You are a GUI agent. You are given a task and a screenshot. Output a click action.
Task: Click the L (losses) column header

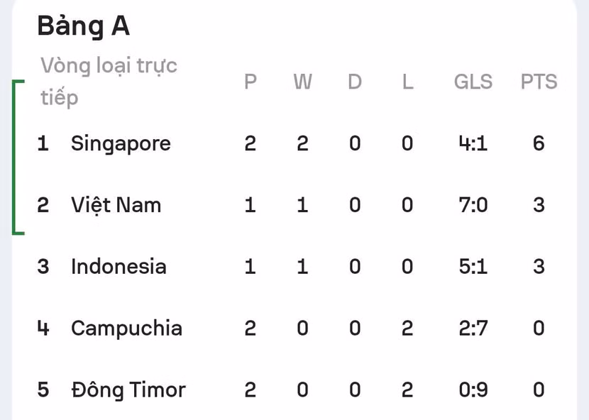coord(408,82)
